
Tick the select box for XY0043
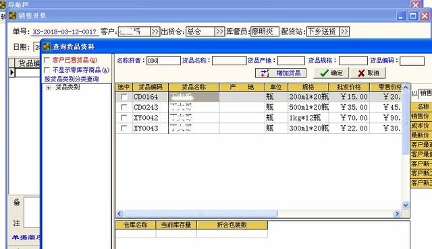(x=124, y=129)
